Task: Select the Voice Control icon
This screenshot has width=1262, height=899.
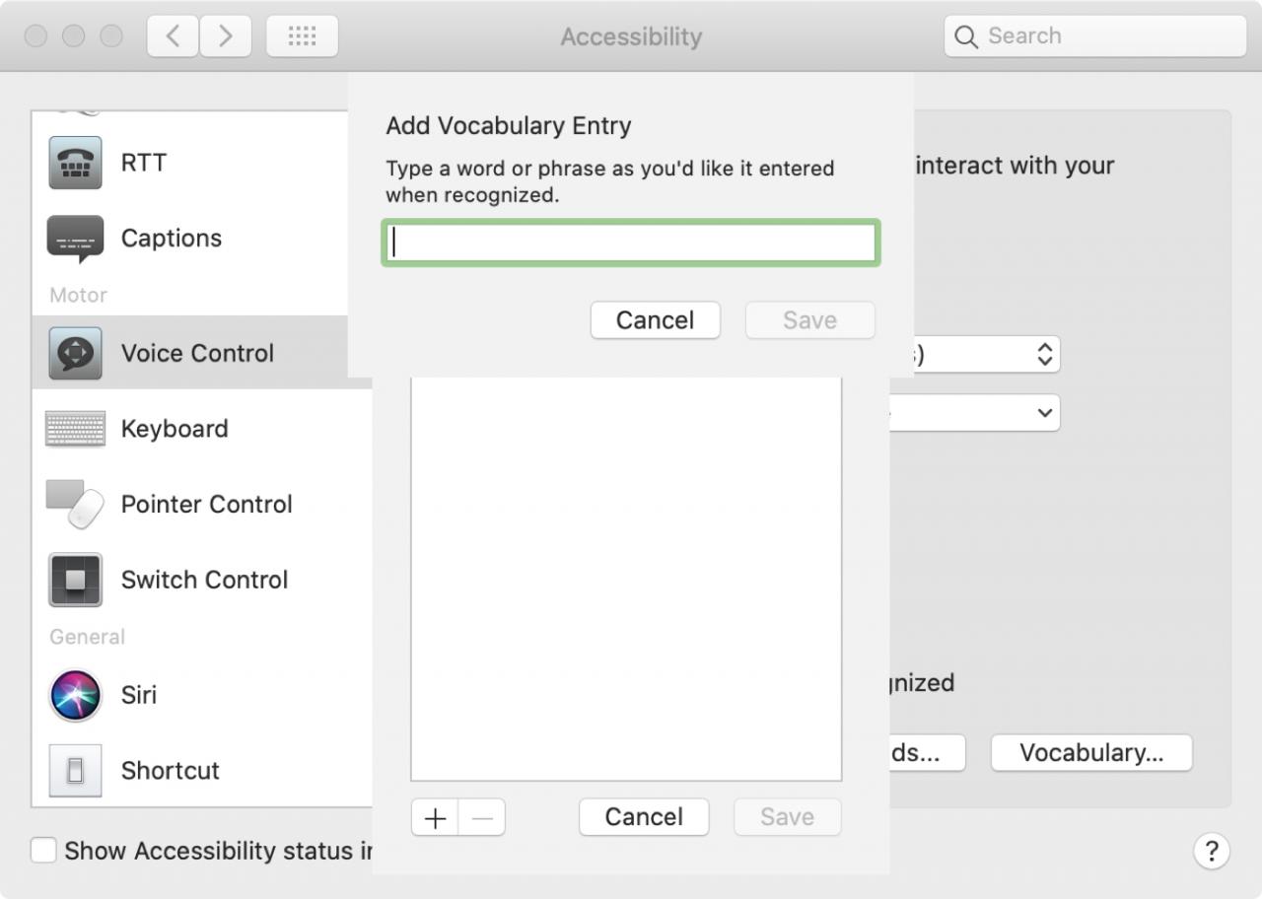Action: pyautogui.click(x=75, y=353)
